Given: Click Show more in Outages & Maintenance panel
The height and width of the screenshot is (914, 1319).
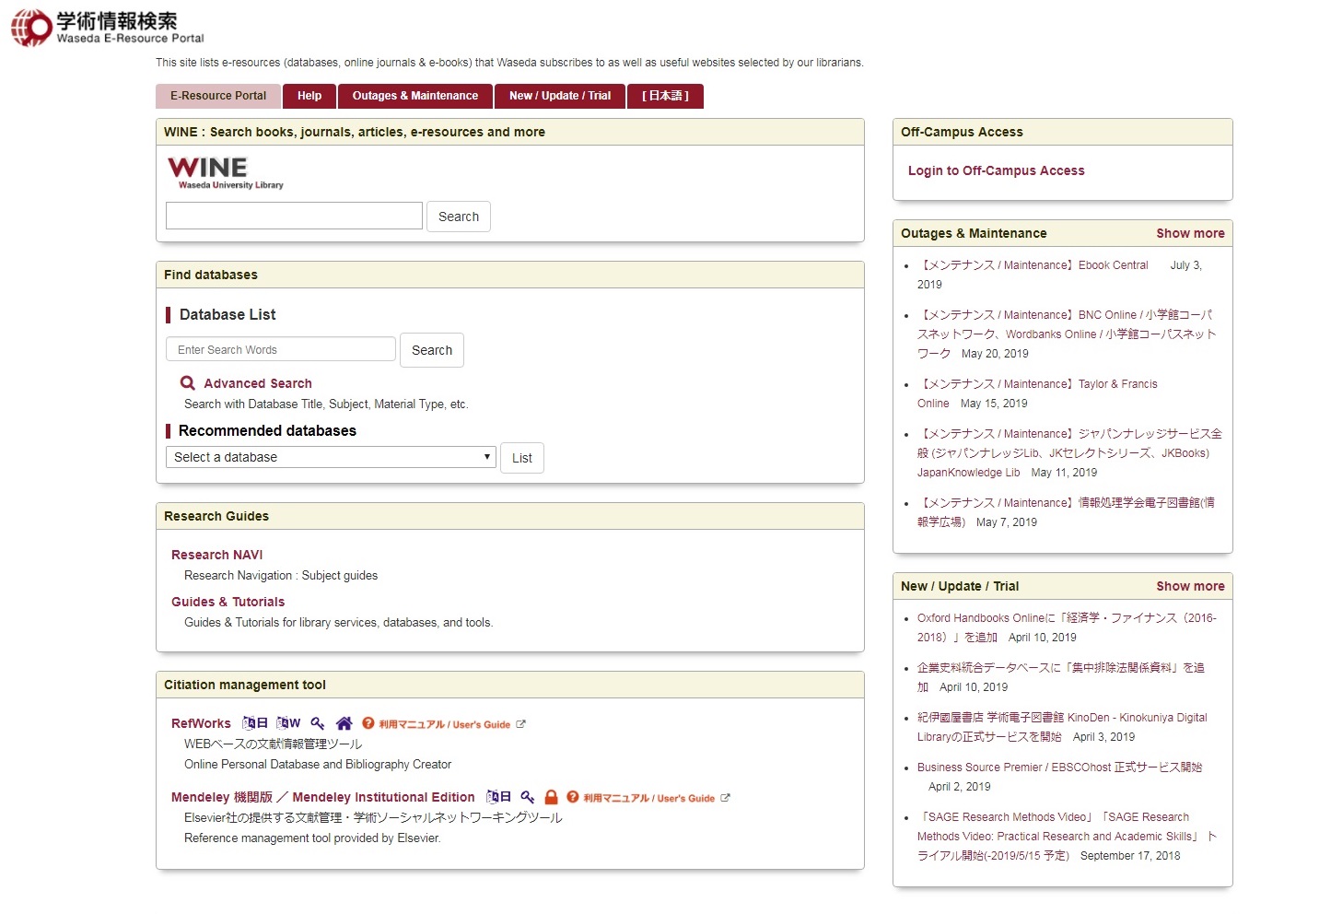Looking at the screenshot, I should 1190,233.
